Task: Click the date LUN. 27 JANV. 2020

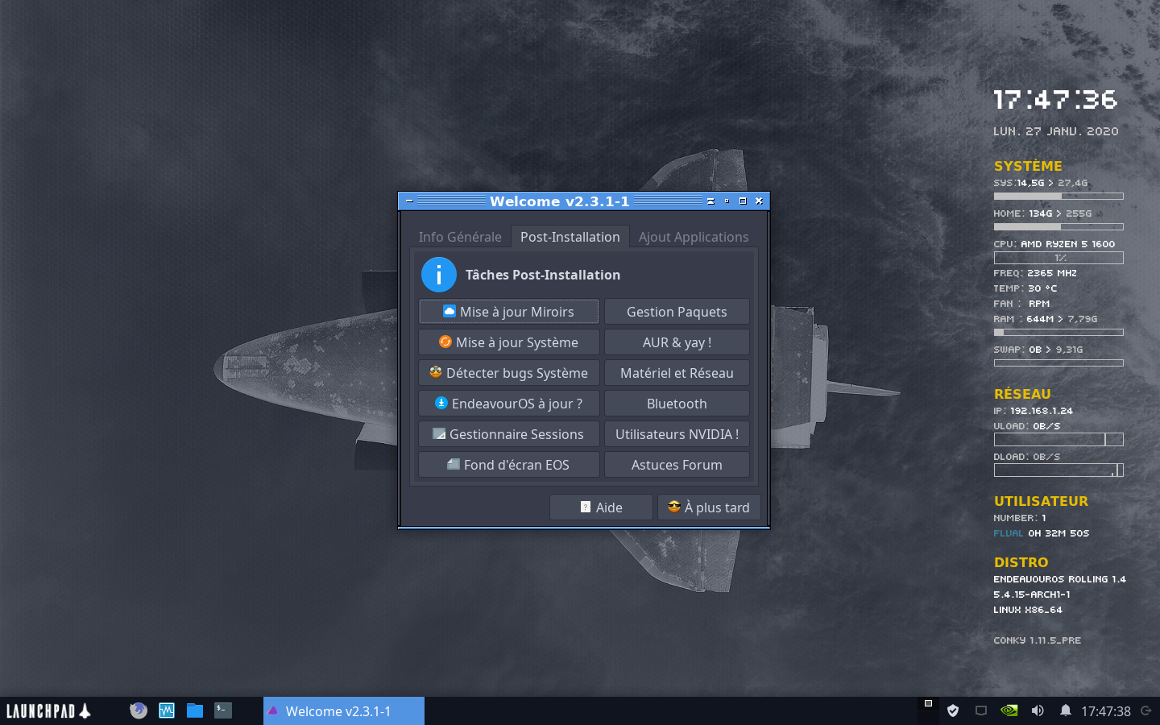Action: (1056, 131)
